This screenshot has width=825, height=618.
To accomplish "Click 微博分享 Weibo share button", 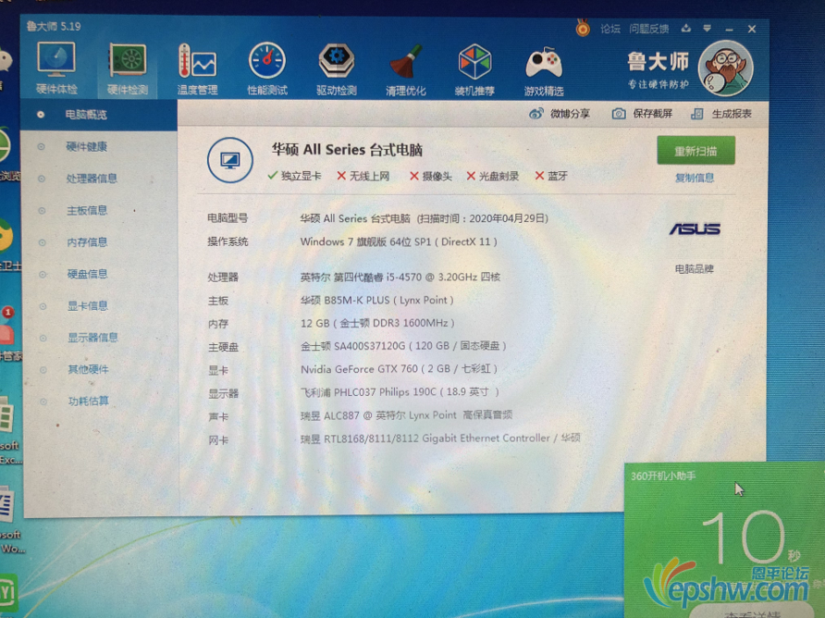I will [560, 114].
